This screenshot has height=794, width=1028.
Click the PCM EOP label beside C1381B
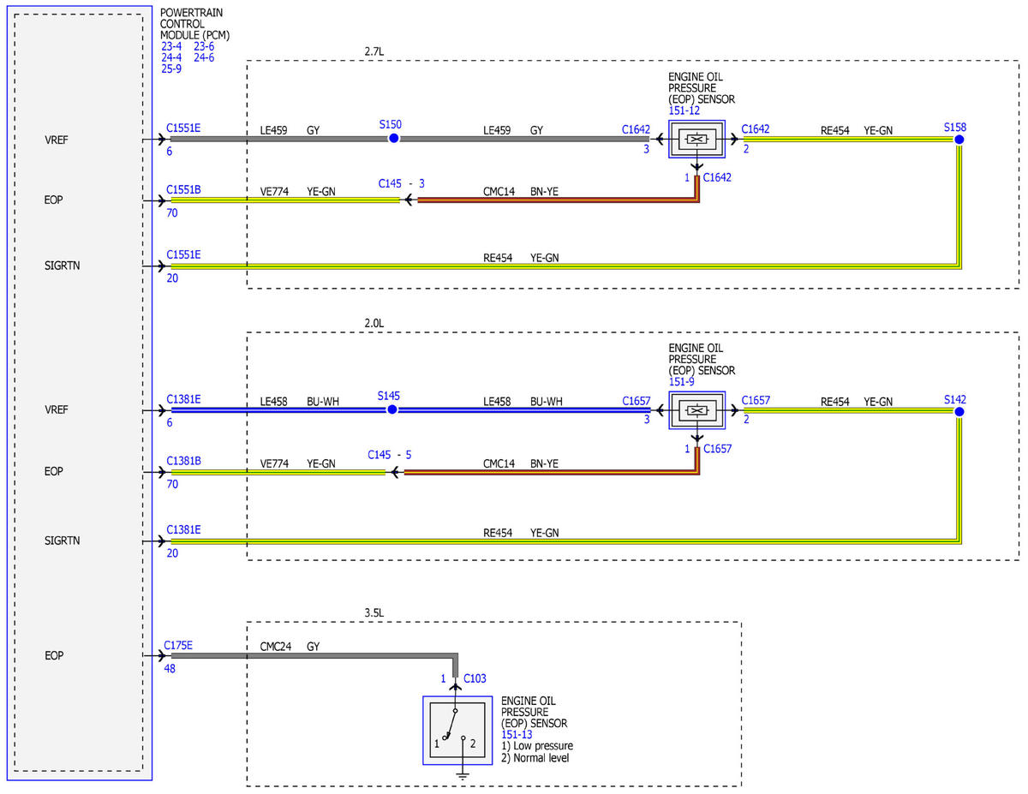pos(55,471)
